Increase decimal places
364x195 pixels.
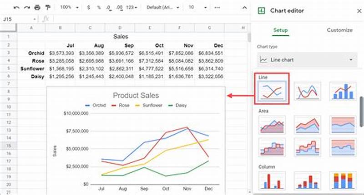click(x=119, y=7)
